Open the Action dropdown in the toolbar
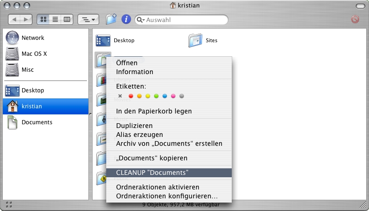This screenshot has width=369, height=211. tap(88, 20)
